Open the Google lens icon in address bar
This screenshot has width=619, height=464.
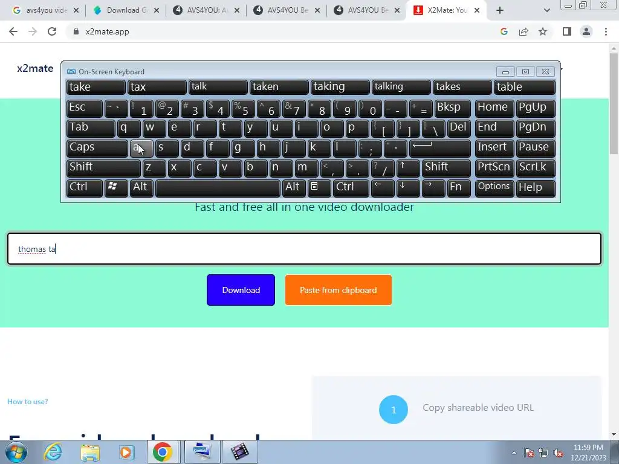click(504, 31)
